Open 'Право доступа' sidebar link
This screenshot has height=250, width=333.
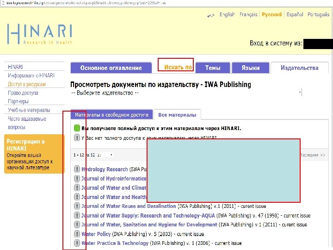(x=23, y=93)
